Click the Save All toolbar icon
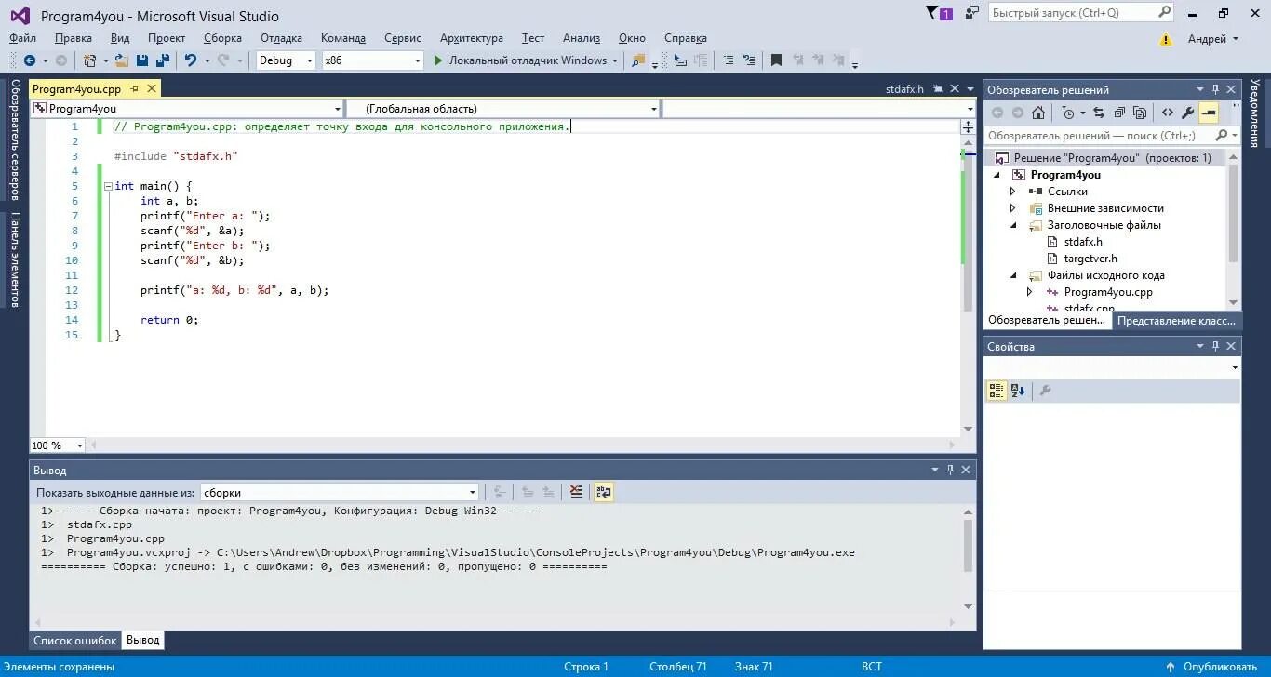The height and width of the screenshot is (677, 1271). click(162, 60)
